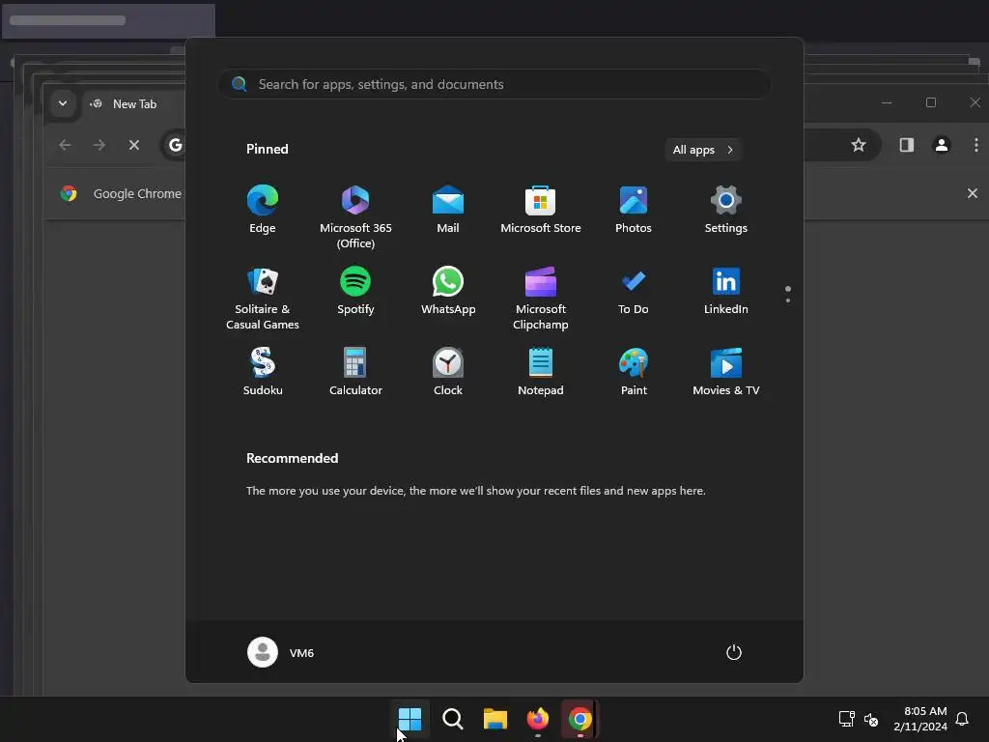Open Microsoft Store from Start menu
989x742 pixels.
[x=541, y=210]
